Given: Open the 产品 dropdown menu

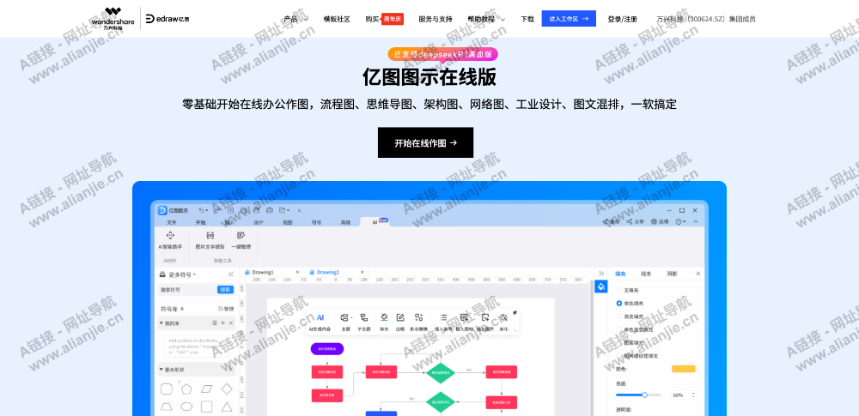Looking at the screenshot, I should [x=295, y=19].
